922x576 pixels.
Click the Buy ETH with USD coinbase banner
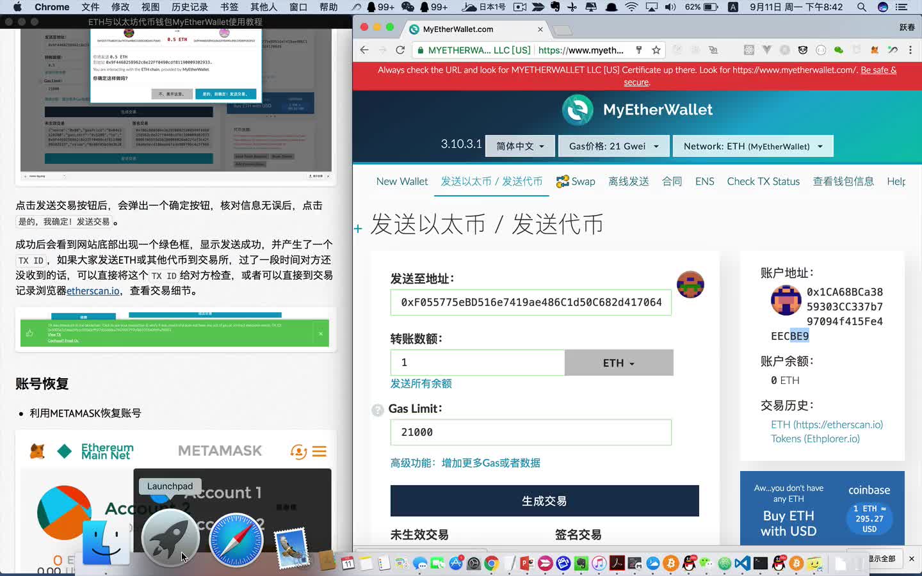point(822,509)
